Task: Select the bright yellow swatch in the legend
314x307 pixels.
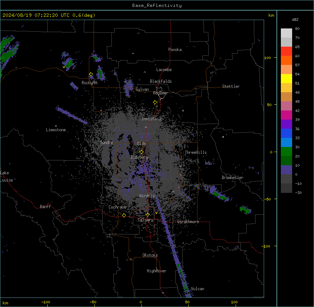Action: pos(286,78)
